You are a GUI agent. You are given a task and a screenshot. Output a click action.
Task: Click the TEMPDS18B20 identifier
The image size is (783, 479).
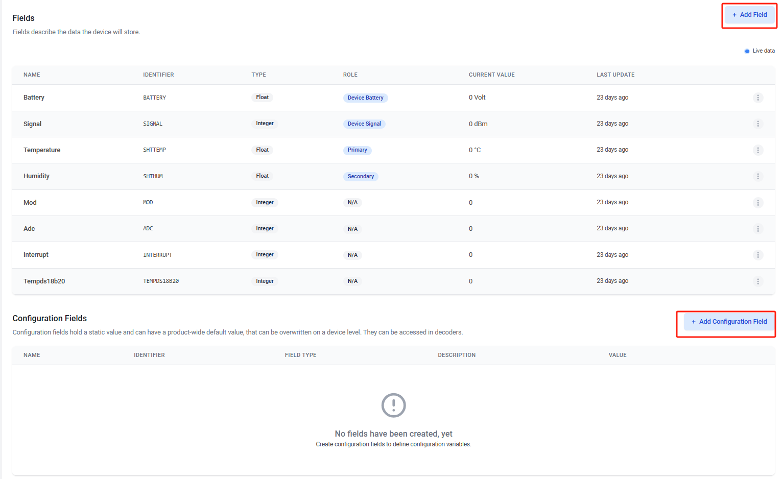click(x=161, y=281)
